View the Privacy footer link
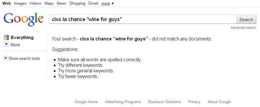Screen dimensions: 260x107 (194, 102)
